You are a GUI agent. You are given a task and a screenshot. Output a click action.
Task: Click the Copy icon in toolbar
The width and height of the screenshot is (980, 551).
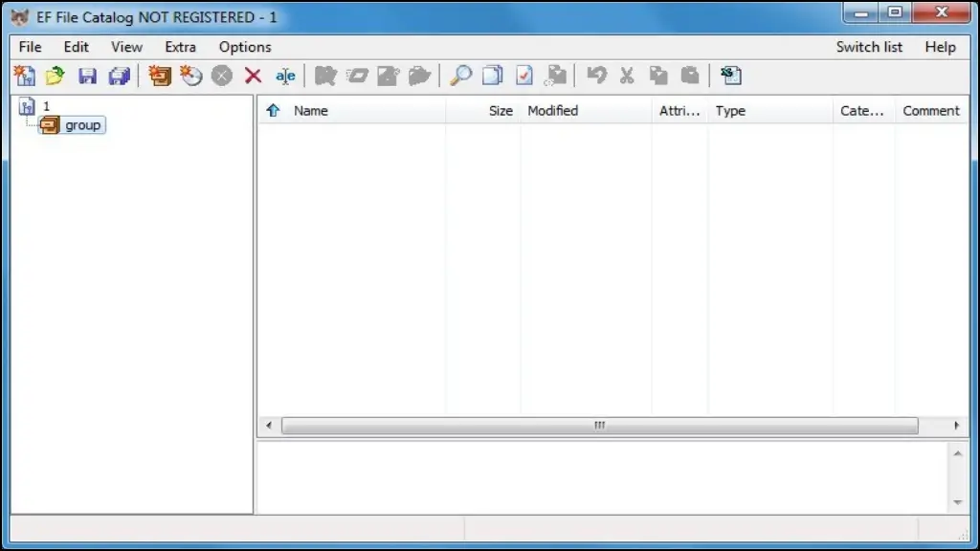(658, 76)
